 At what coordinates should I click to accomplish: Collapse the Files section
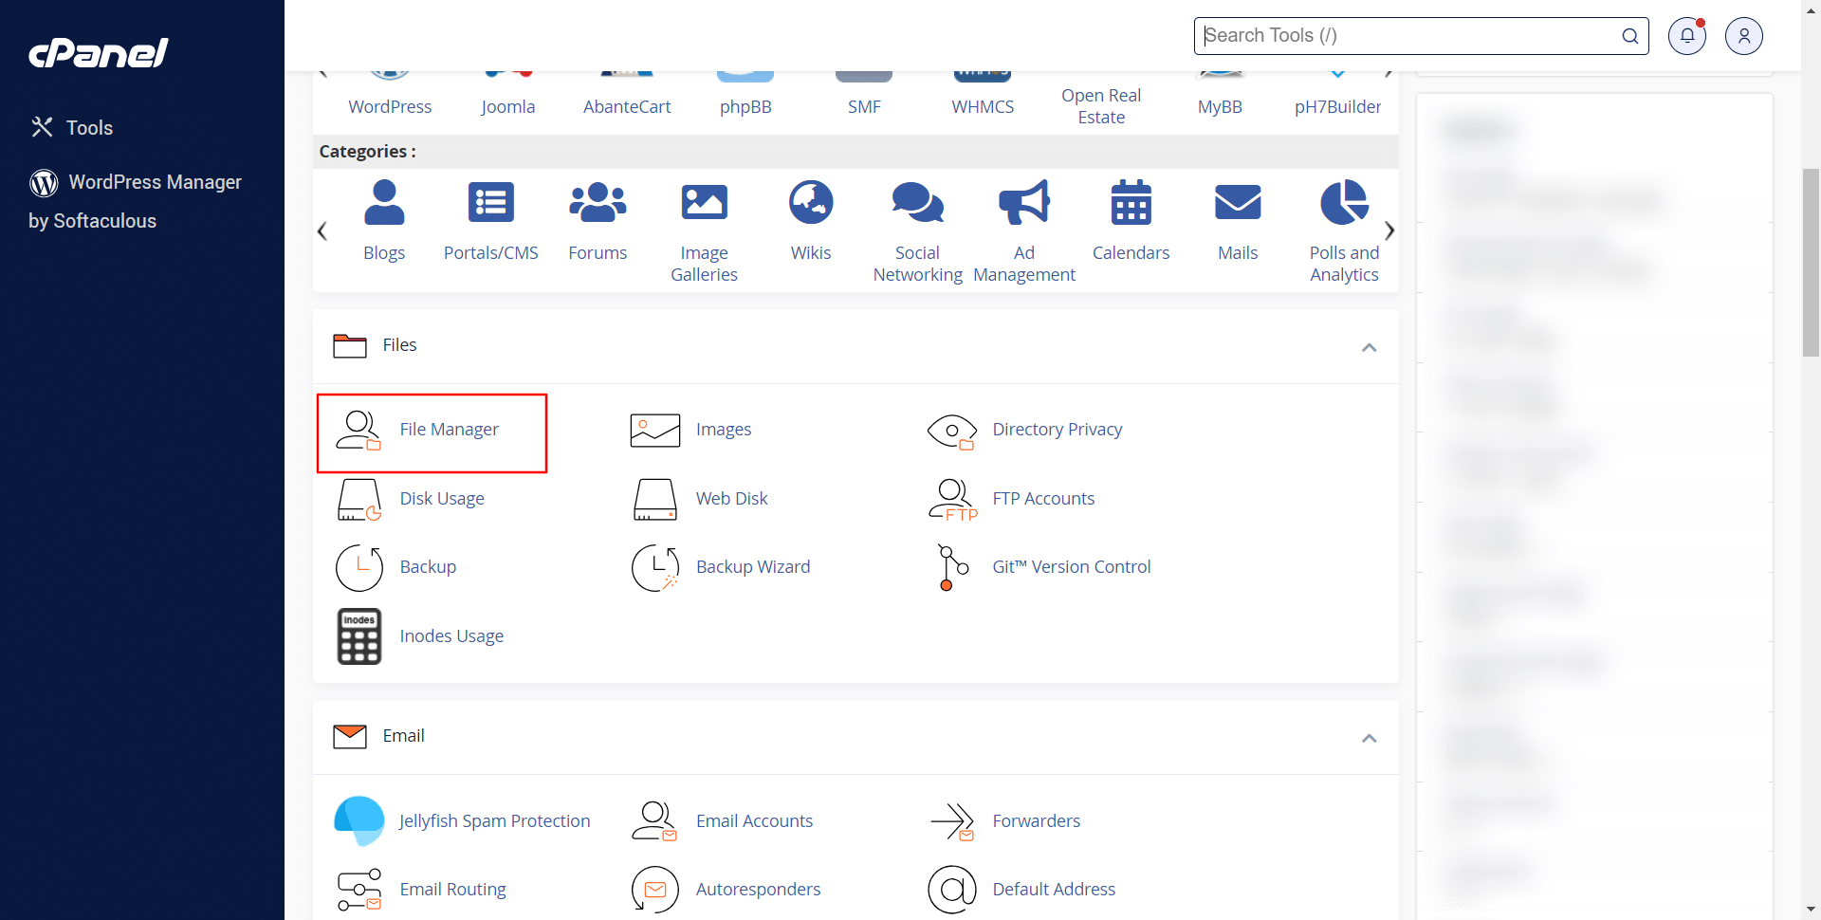[1370, 347]
